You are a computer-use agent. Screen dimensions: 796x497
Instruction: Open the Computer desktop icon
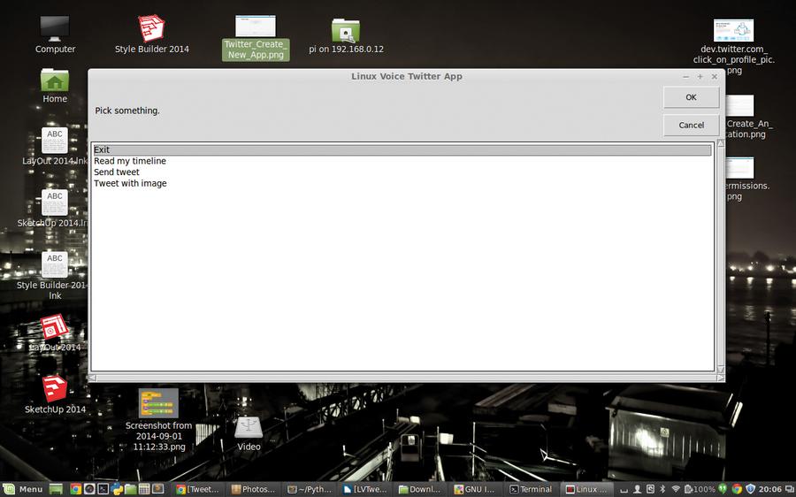pos(55,34)
